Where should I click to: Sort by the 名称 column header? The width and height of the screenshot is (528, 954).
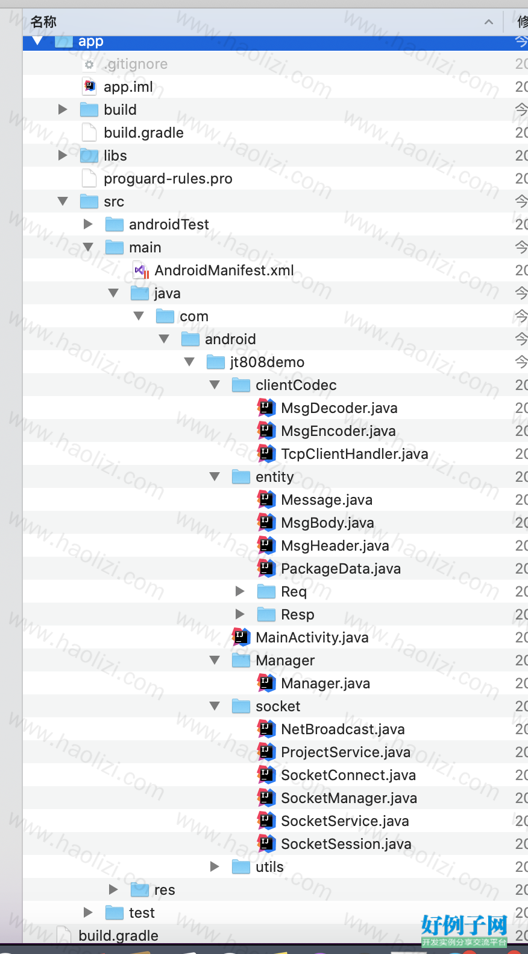click(x=43, y=22)
